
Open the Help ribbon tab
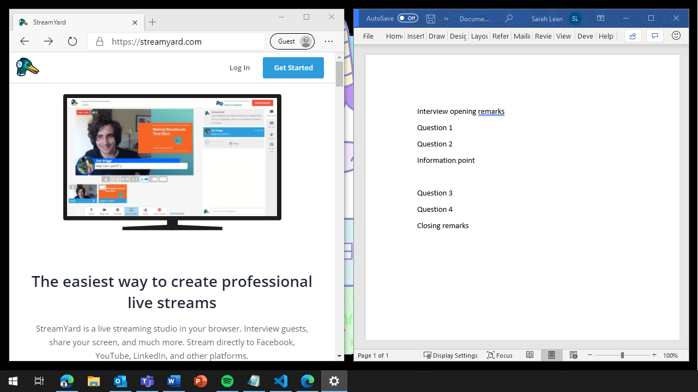point(606,36)
